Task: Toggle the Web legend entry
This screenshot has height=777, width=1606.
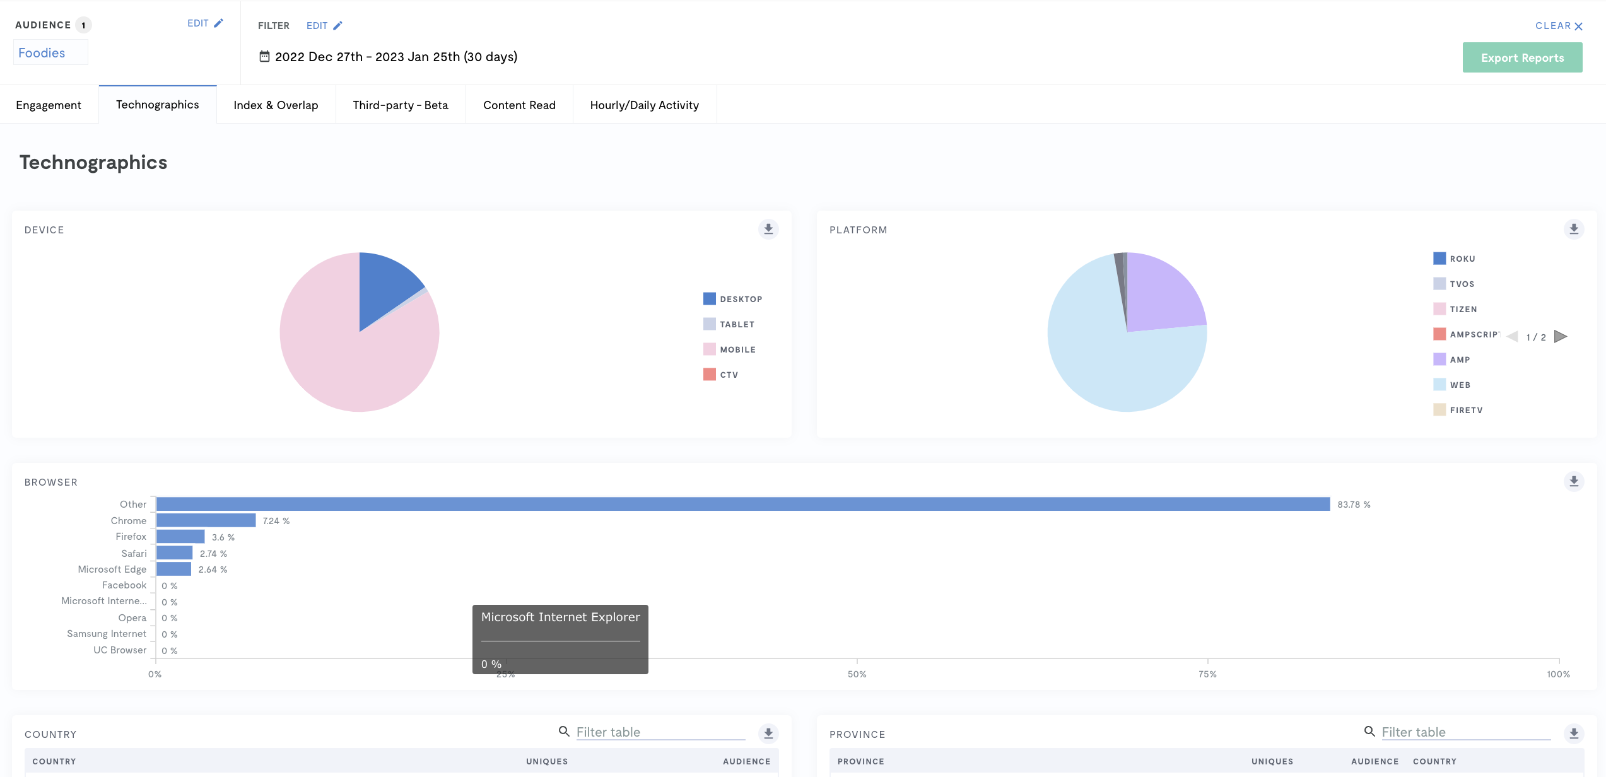Action: click(1451, 385)
